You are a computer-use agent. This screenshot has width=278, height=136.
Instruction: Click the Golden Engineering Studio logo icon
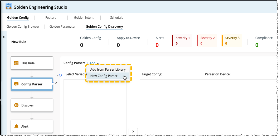(9, 6)
